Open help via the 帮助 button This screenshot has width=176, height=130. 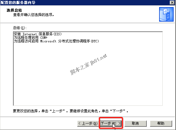click(x=161, y=123)
